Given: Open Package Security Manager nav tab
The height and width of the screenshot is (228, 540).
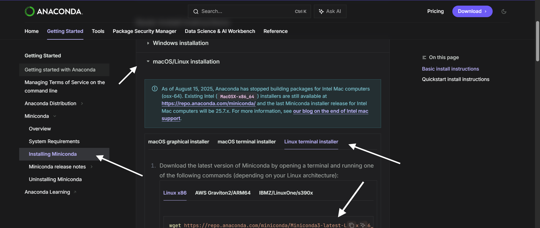Looking at the screenshot, I should coord(145,31).
